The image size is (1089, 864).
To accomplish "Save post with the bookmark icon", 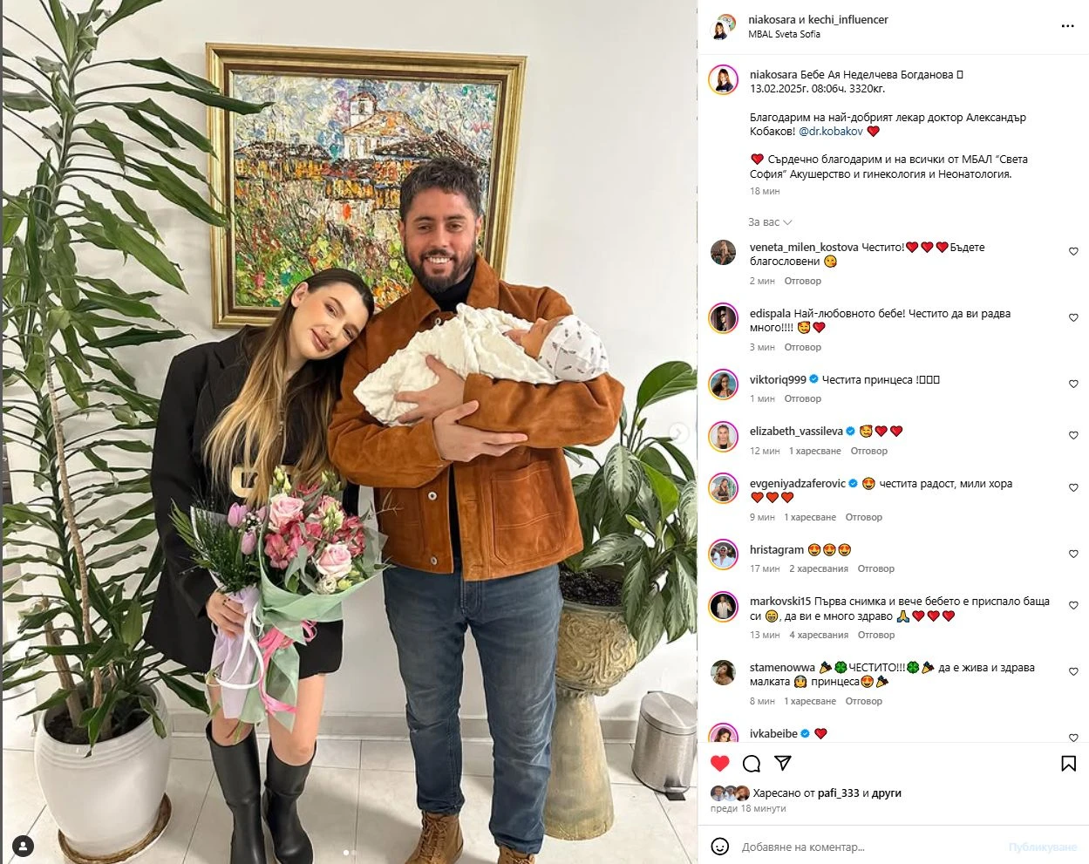I will 1068,764.
